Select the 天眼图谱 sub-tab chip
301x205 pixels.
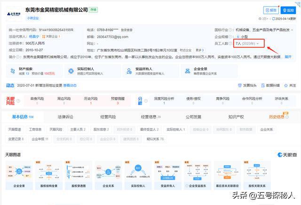(x=15, y=129)
